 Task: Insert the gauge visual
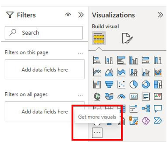[x=121, y=96]
